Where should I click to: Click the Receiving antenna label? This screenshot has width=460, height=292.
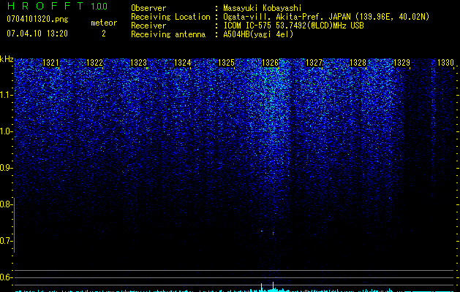(x=168, y=34)
